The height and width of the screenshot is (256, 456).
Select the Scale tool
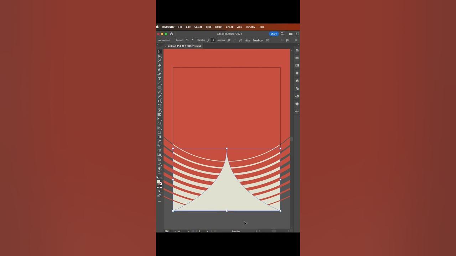point(159,110)
